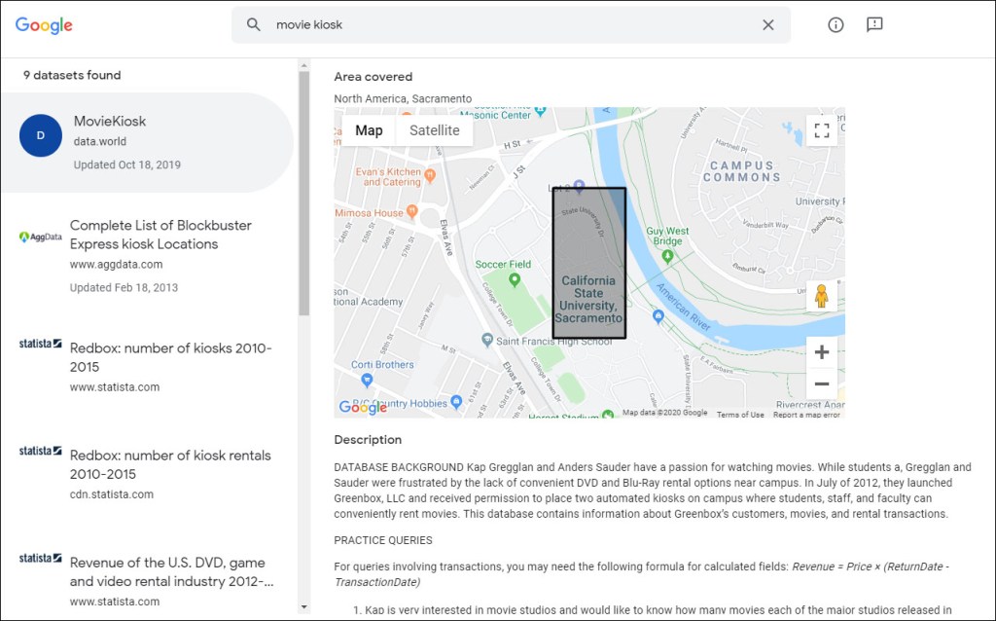Click the Saint Francis High School marker
Screen dimensions: 996x621
(x=487, y=340)
